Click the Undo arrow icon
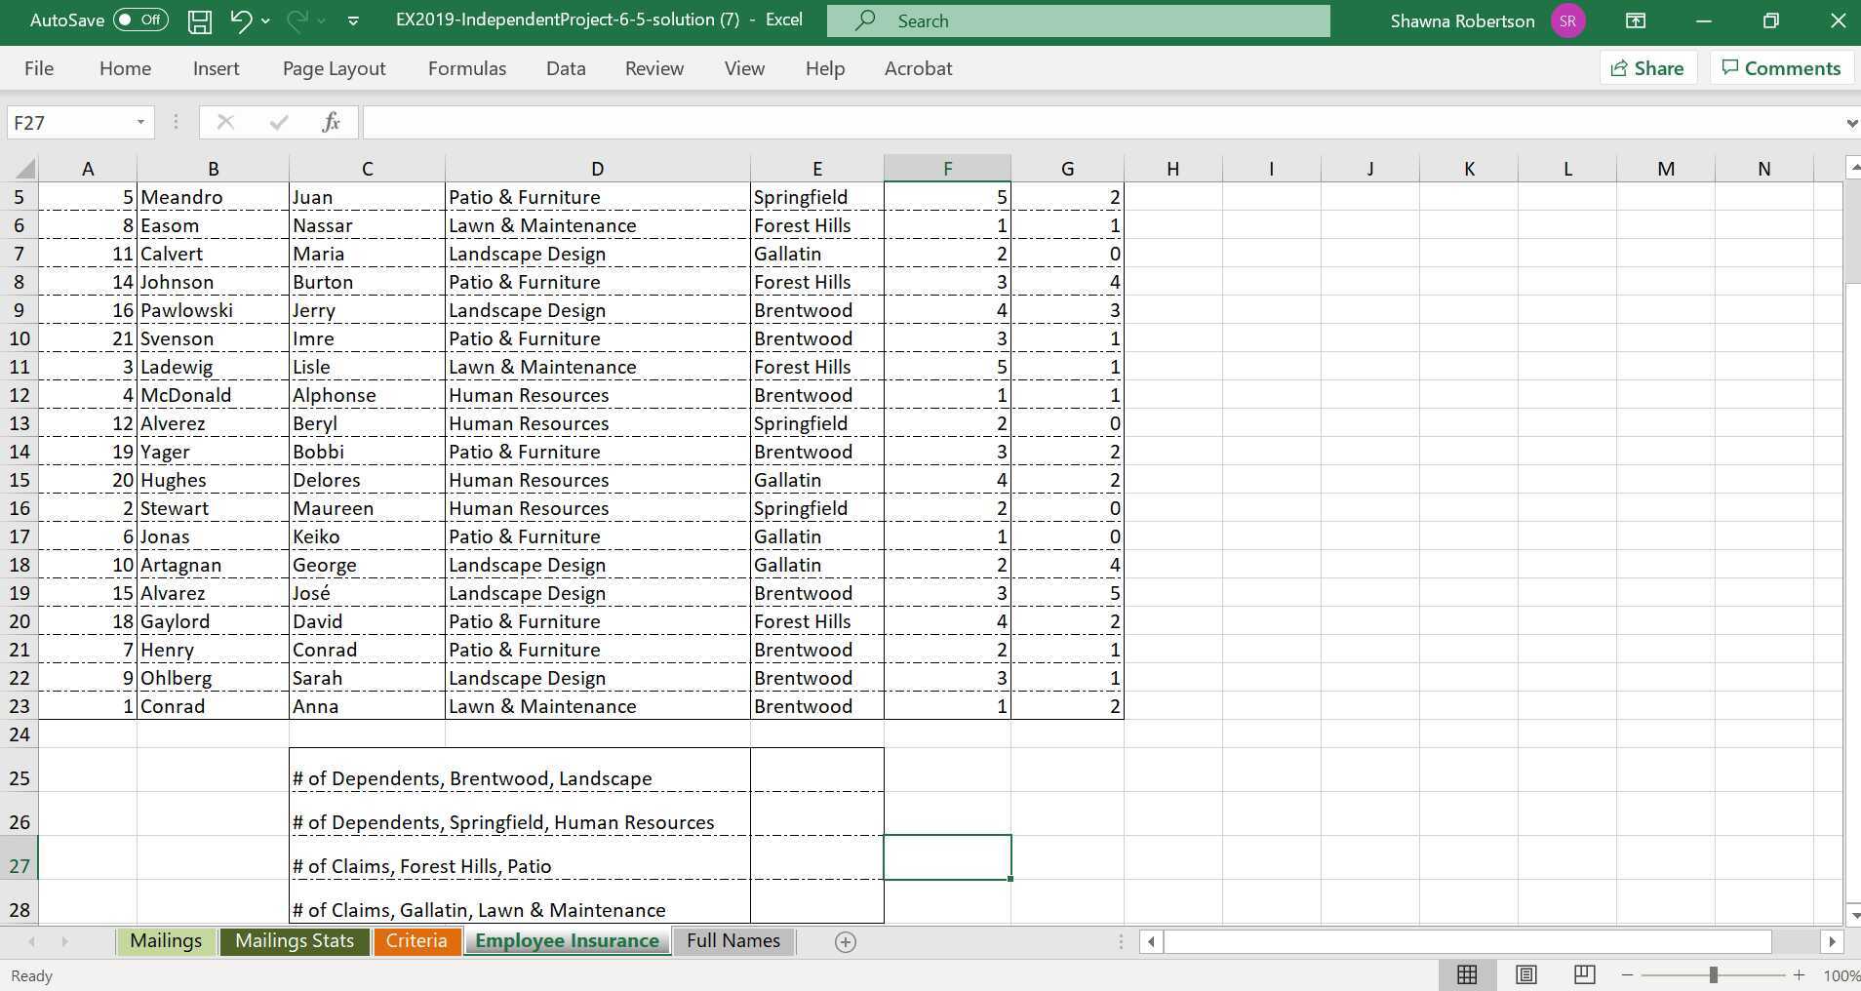Image resolution: width=1861 pixels, height=991 pixels. (x=240, y=20)
